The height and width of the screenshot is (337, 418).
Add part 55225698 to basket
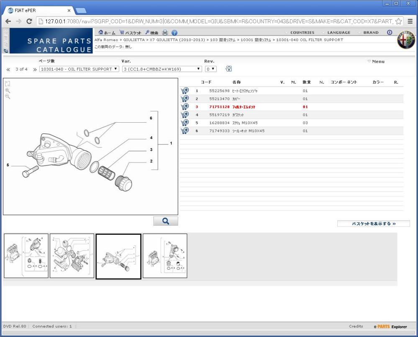(185, 91)
